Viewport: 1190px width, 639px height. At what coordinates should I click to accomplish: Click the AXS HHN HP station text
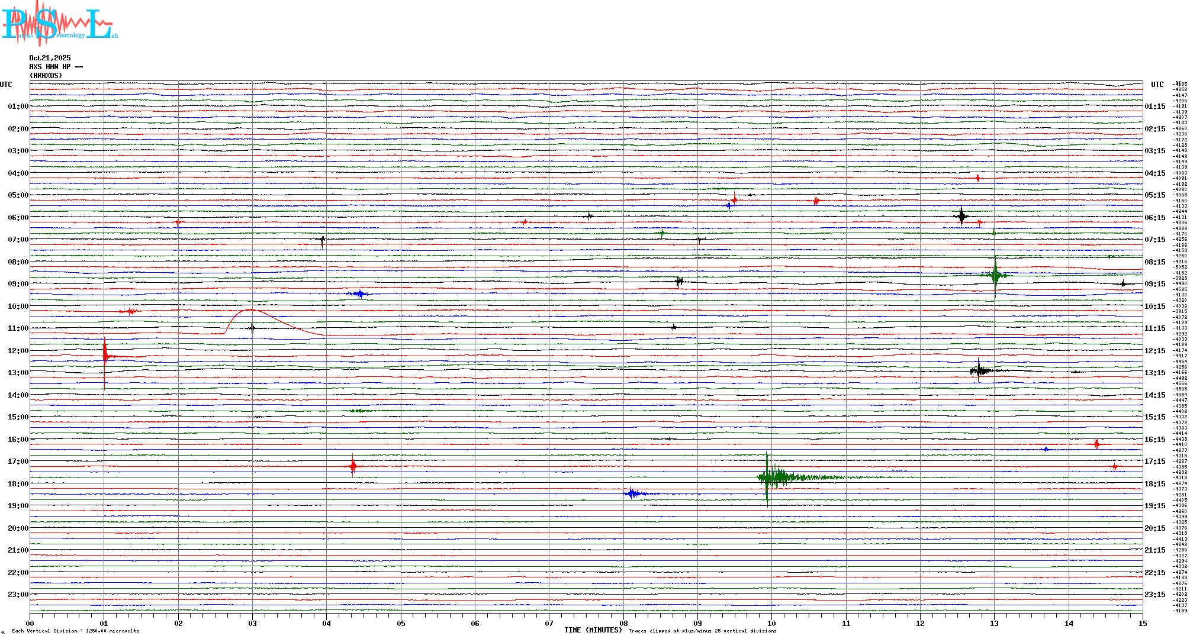pyautogui.click(x=56, y=67)
